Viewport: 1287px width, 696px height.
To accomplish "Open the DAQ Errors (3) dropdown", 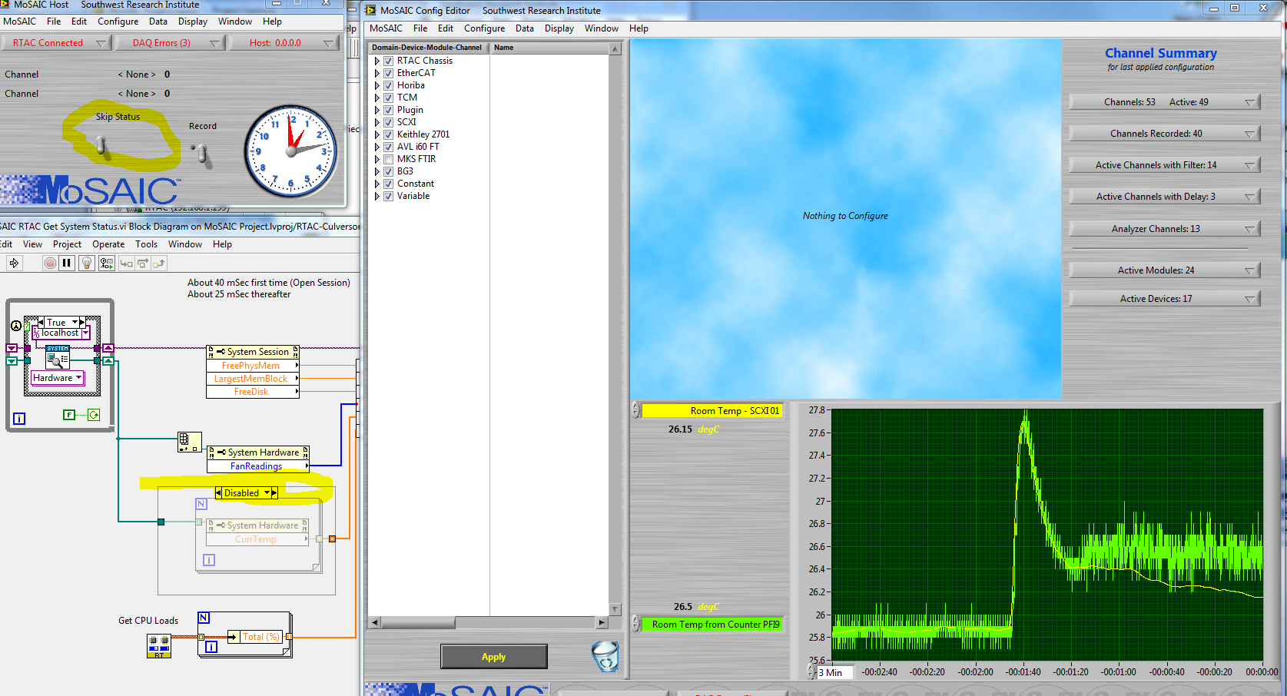I will tap(169, 43).
